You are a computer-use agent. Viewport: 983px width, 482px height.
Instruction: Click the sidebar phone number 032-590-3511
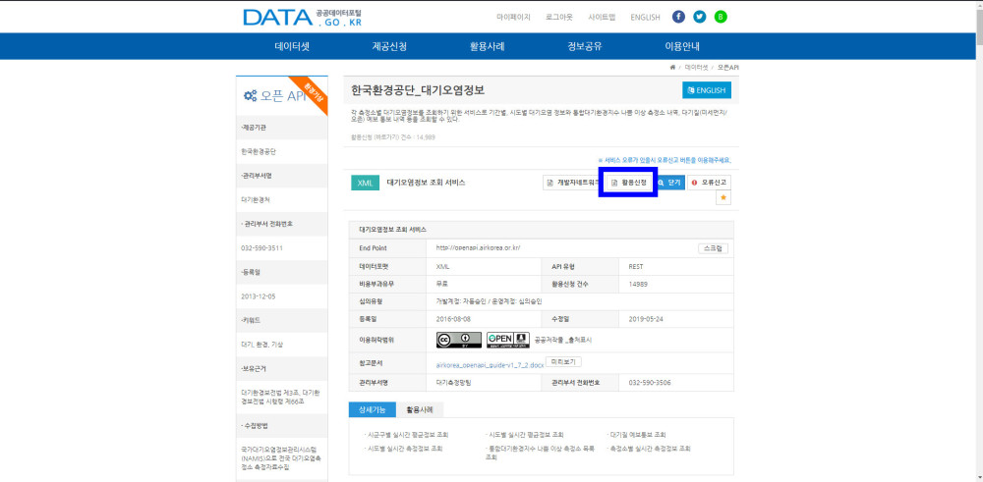(261, 248)
